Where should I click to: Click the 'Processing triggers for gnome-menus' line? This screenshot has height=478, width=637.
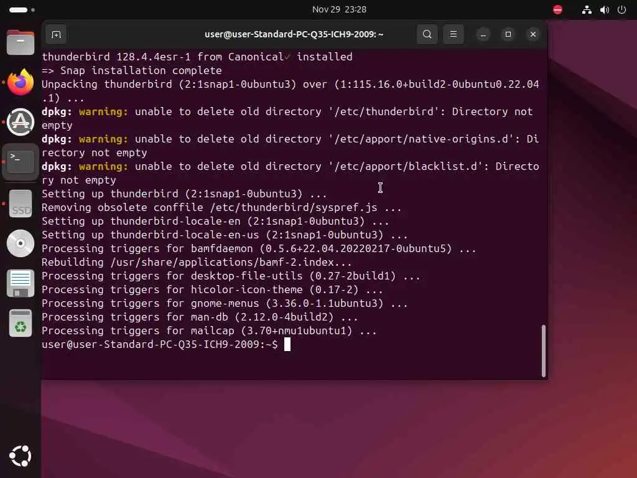coord(225,303)
